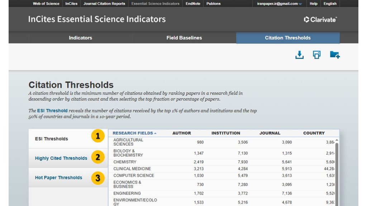
Task: Click author value 1,347 for Biology & Biochemistry
Action: click(199, 153)
